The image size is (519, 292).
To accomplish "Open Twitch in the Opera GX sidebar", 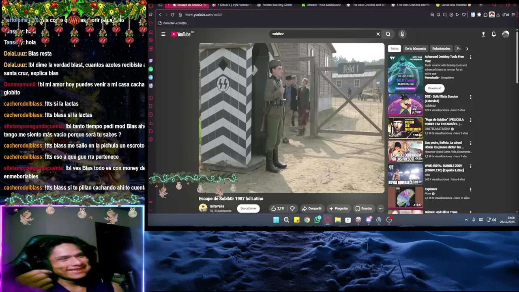I will (151, 61).
